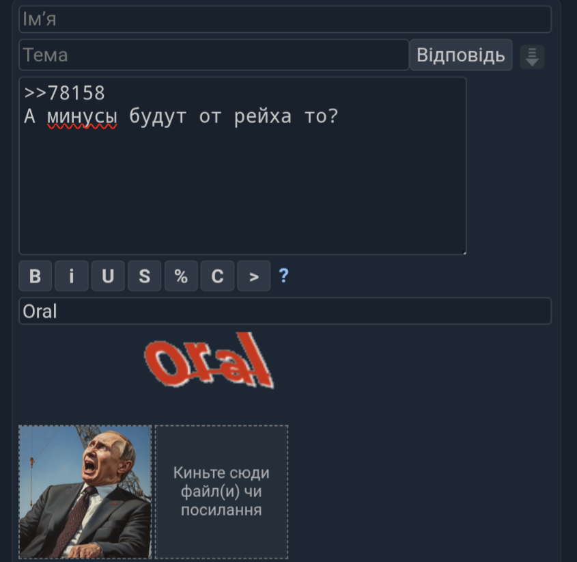
Task: Apply italic with the i button
Action: [72, 276]
